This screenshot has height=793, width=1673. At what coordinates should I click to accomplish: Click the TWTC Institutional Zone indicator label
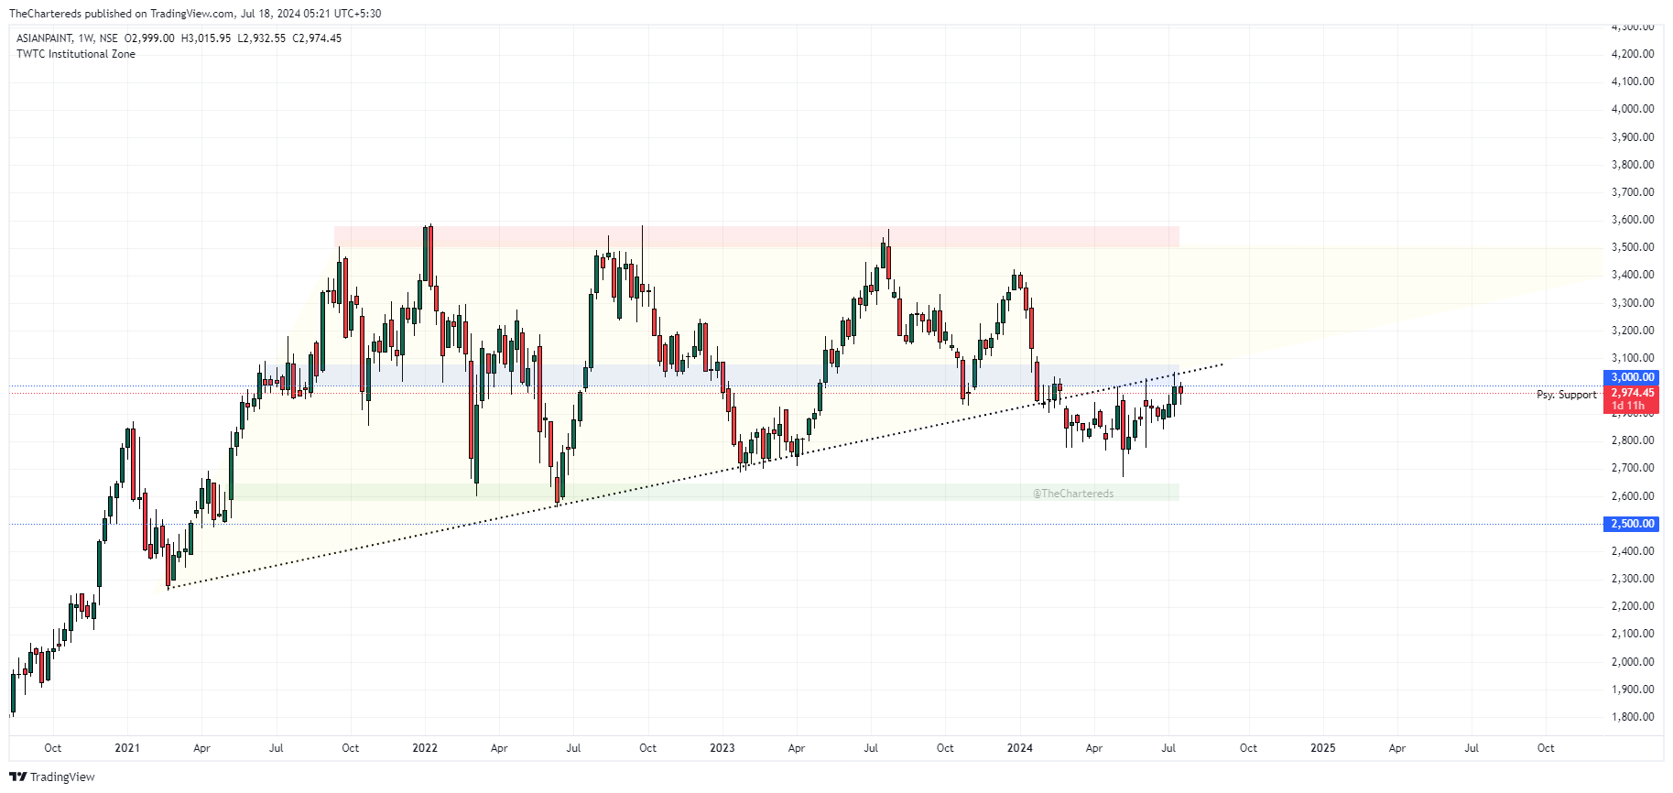click(x=76, y=54)
